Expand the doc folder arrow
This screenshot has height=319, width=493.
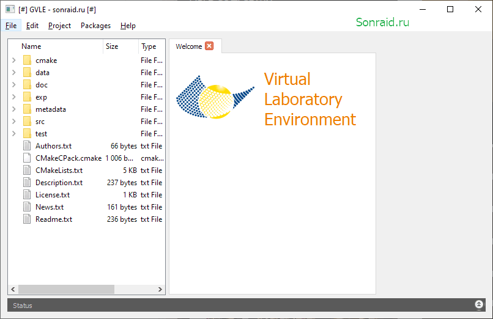tap(14, 84)
